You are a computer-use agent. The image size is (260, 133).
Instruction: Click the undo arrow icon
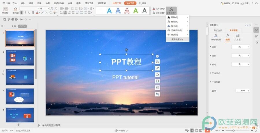21,19
